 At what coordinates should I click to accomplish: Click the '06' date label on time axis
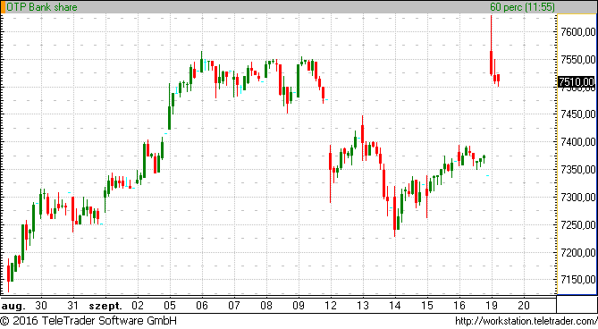point(202,306)
